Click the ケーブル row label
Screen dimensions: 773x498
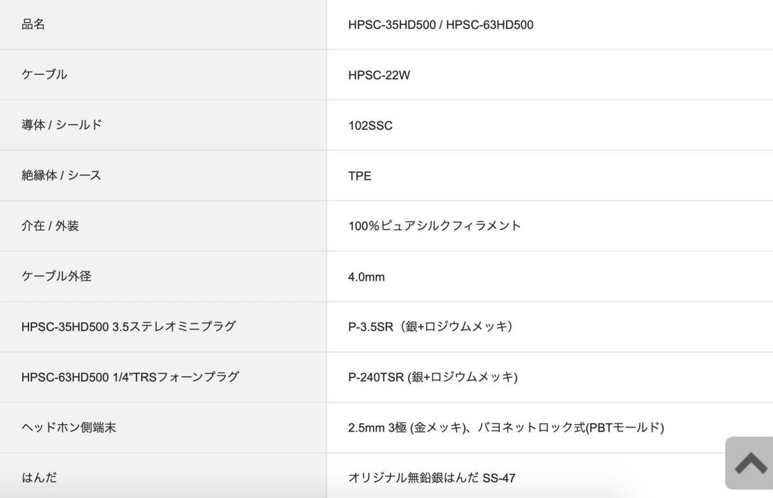[x=44, y=75]
